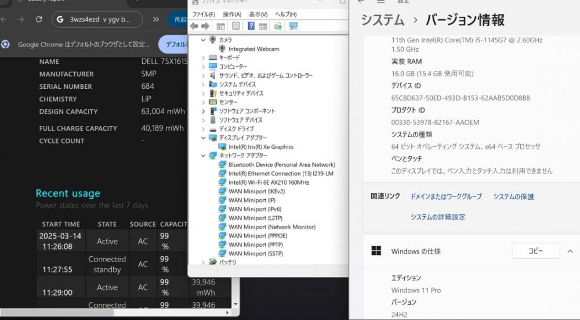Expand the システム デバイス category
580x320 pixels.
click(x=203, y=84)
